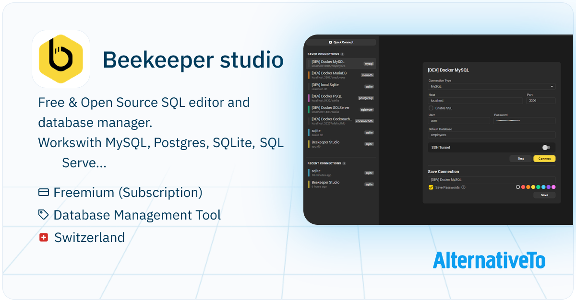Click the mysql badge
Screen dimensions: 576x302
(x=368, y=64)
